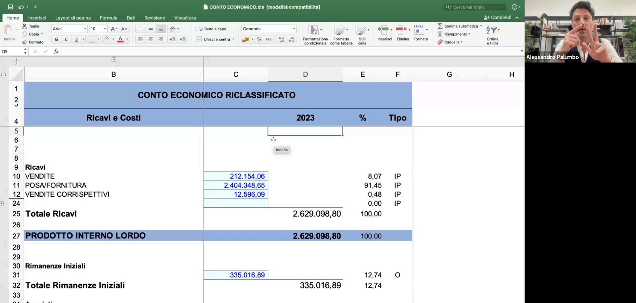Screen dimensions: 636x303
Task: Click the Formato paintbrush icon
Action: coord(24,42)
